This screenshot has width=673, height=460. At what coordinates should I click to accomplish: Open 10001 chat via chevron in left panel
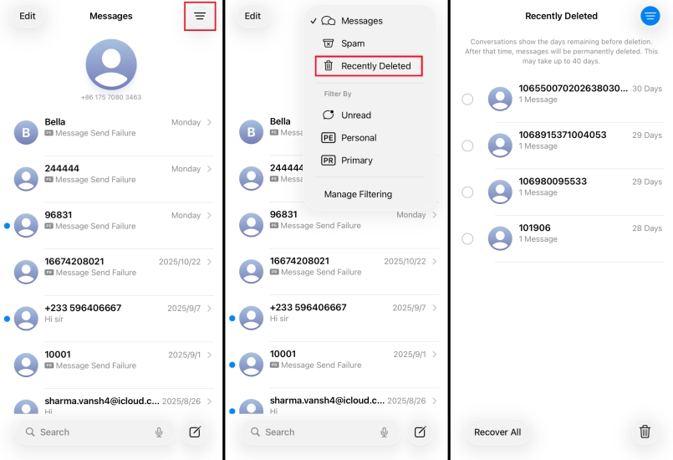210,355
